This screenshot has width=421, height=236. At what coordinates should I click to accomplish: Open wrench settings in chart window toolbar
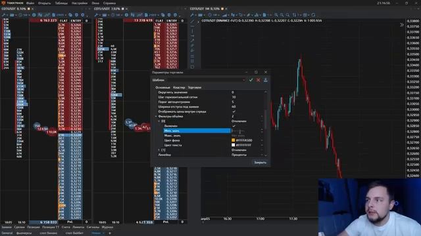192,15
